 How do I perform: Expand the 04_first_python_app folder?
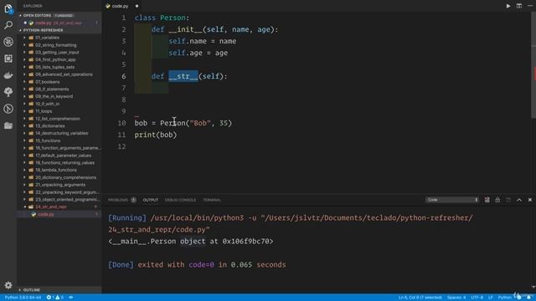(55, 59)
